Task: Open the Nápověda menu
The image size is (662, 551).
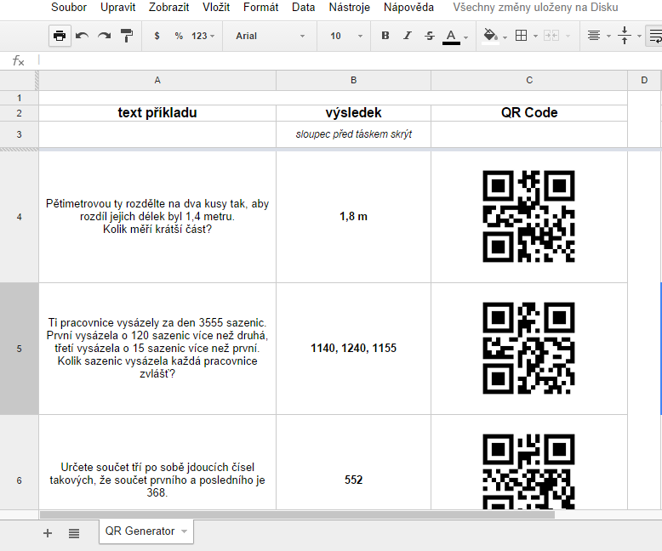Action: pyautogui.click(x=408, y=7)
